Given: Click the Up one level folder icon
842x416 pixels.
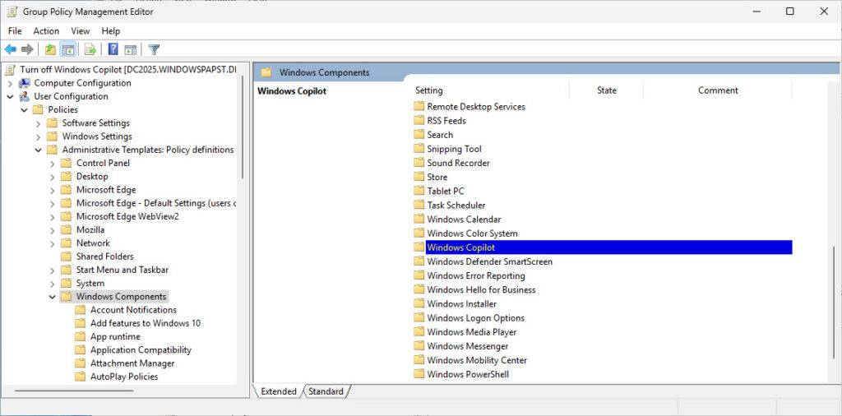Looking at the screenshot, I should click(x=50, y=50).
